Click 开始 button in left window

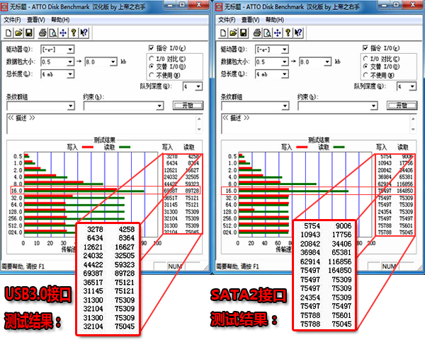tap(188, 105)
